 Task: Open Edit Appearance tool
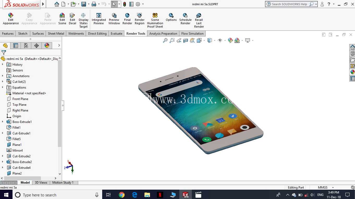pos(11,19)
